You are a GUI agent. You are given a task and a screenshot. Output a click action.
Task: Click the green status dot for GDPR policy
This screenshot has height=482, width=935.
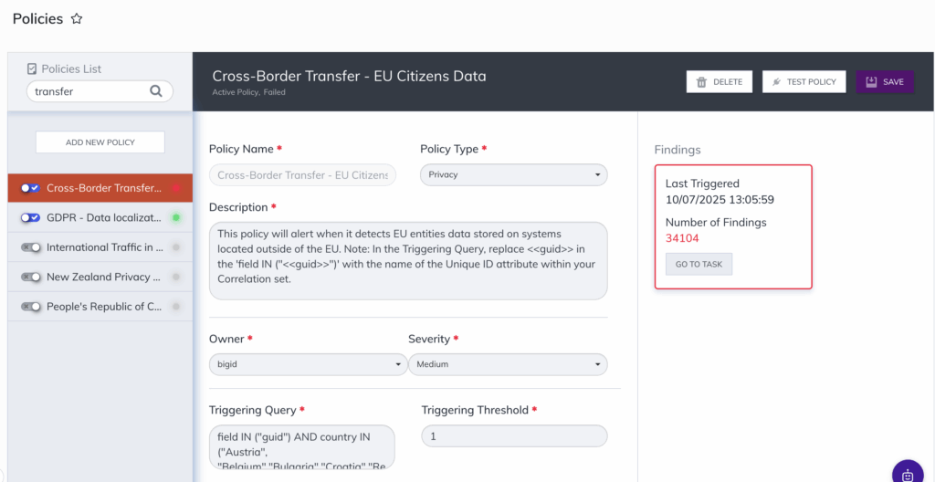(x=175, y=218)
